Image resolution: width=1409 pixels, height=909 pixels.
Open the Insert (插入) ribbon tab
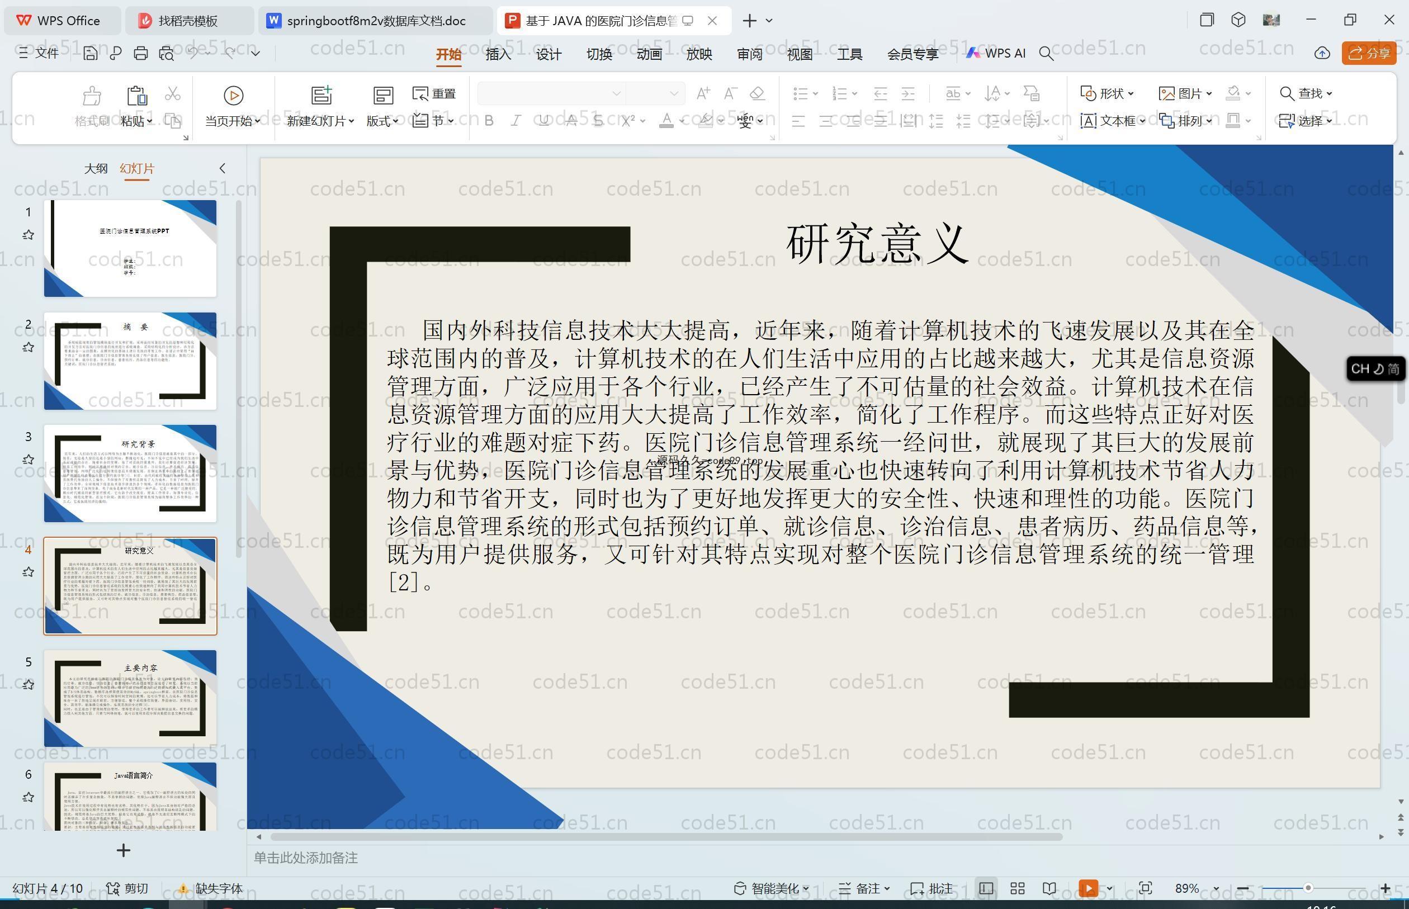[x=498, y=54]
